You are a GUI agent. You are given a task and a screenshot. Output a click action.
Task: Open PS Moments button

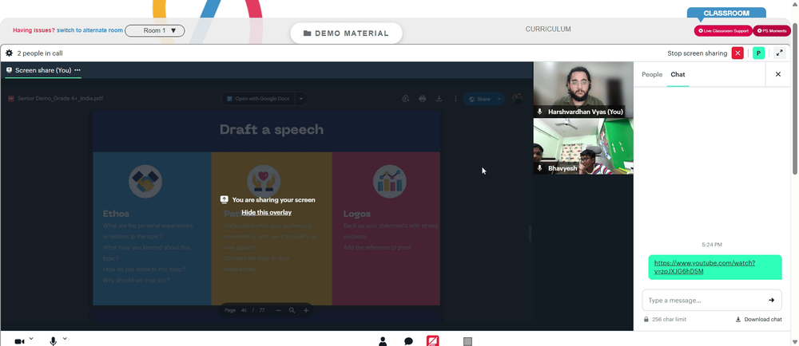coord(772,31)
